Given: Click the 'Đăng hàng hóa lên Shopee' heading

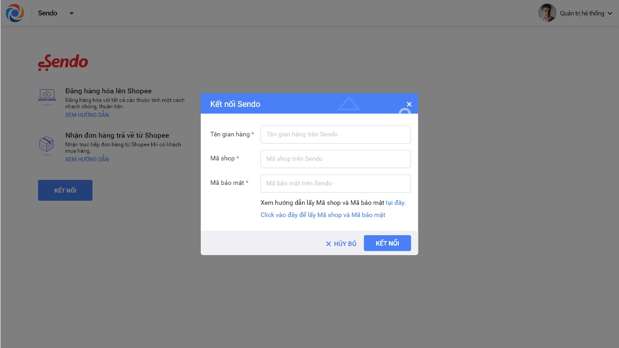Looking at the screenshot, I should click(x=108, y=91).
